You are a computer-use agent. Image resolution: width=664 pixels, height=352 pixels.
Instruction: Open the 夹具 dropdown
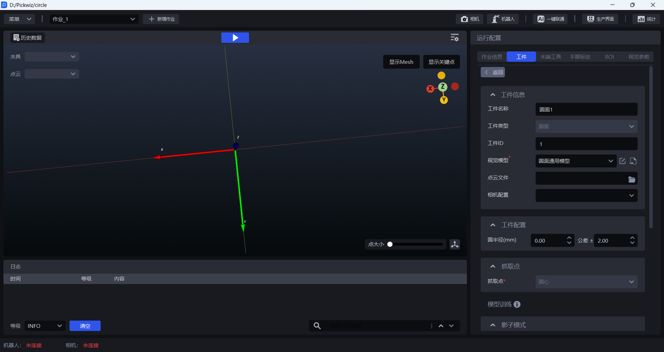coord(52,57)
